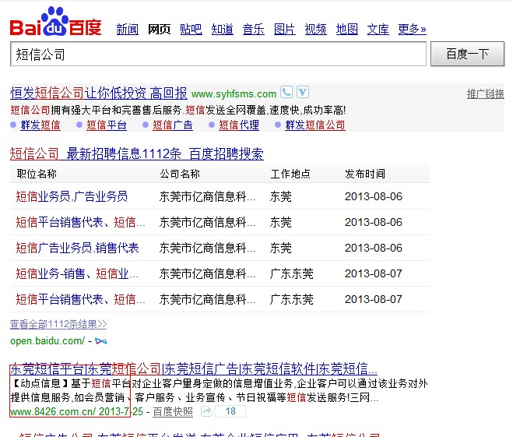The image size is (513, 437).
Task: Open the 短信代理 sub-link
Action: pos(239,125)
